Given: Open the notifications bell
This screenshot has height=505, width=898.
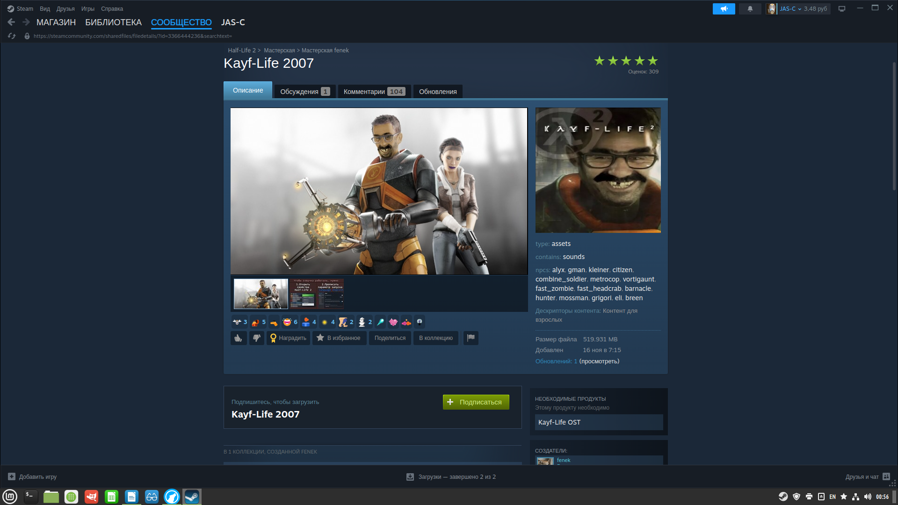Looking at the screenshot, I should [750, 9].
